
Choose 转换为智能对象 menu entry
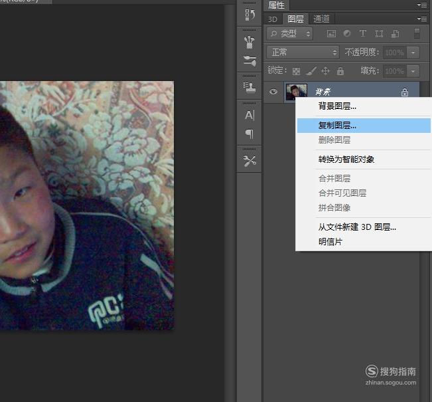(x=364, y=159)
